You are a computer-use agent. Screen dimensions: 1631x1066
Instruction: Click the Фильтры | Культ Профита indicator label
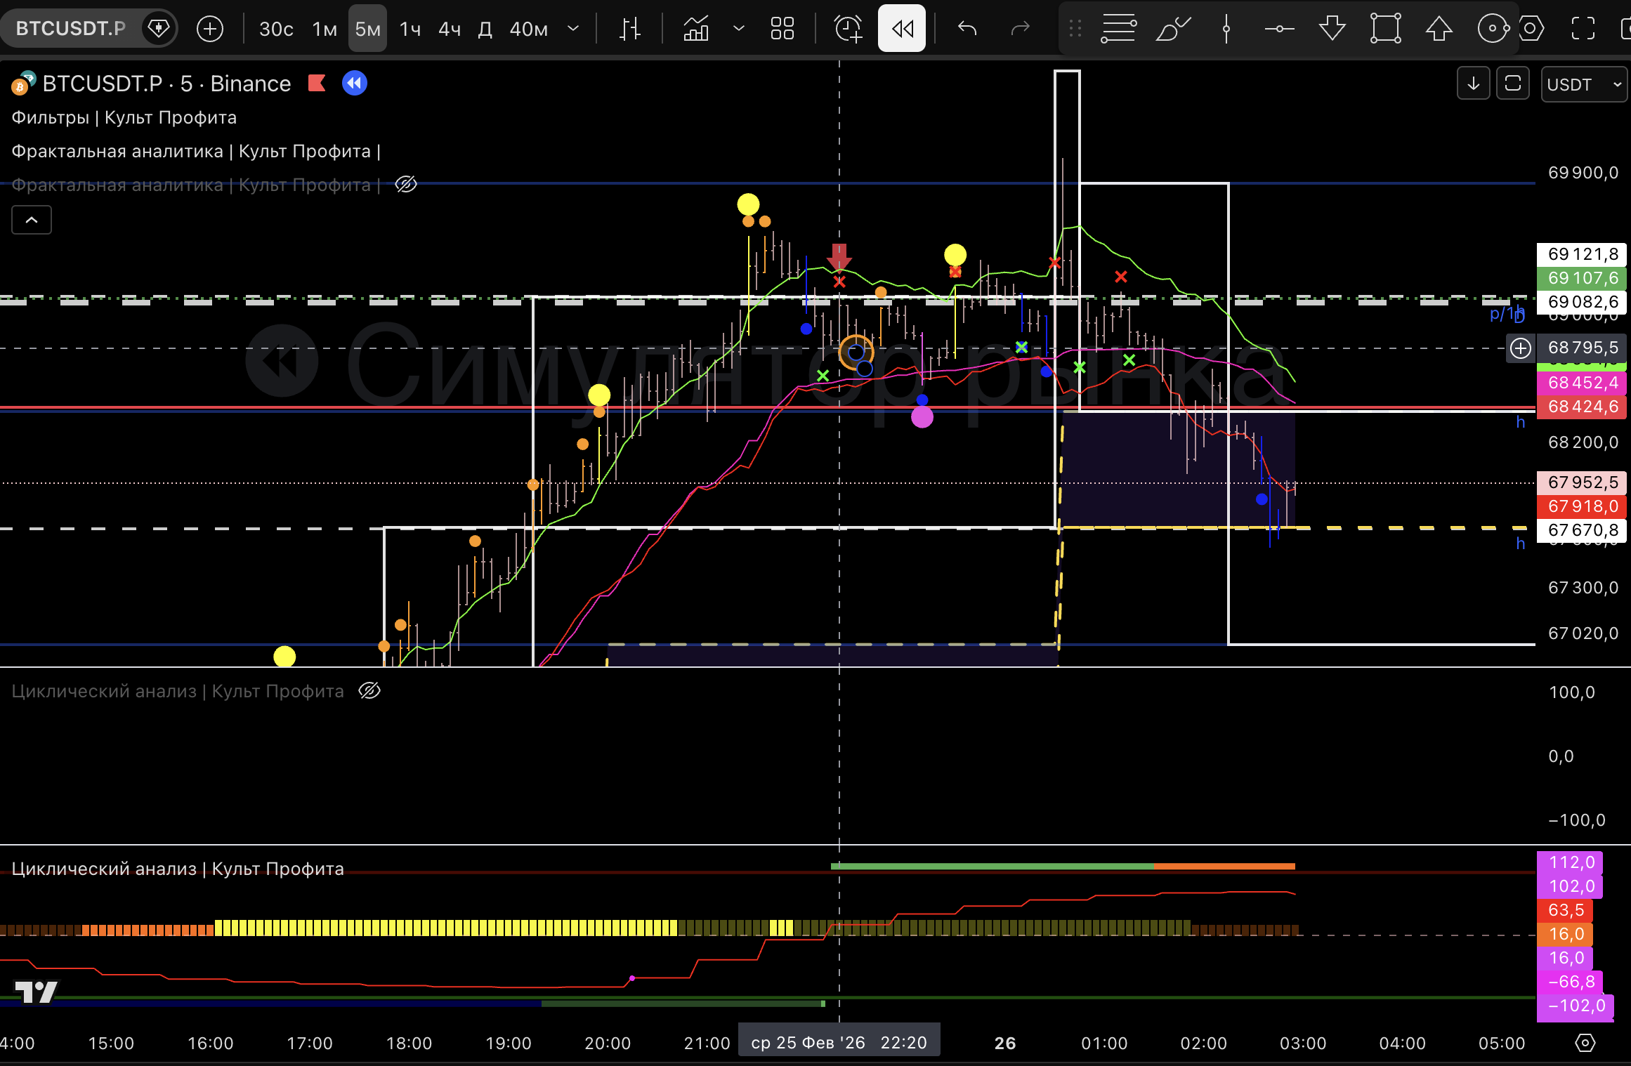coord(124,117)
